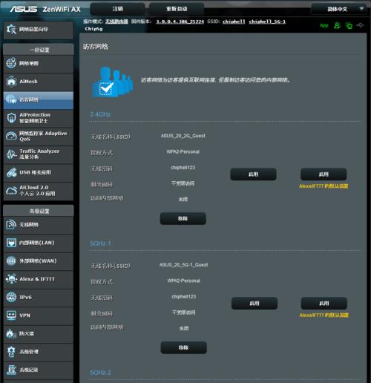Open the USB 相关应用 icon
Image resolution: width=371 pixels, height=383 pixels.
tap(11, 172)
